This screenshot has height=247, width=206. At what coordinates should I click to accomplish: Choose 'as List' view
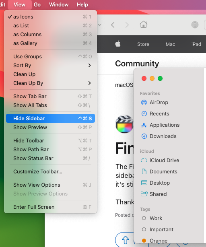[x=50, y=25]
